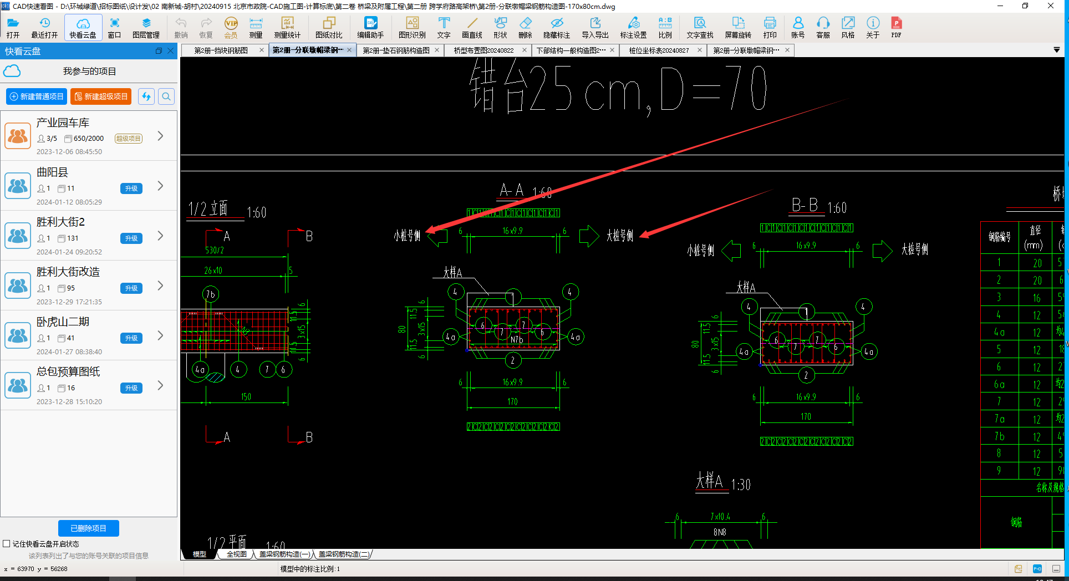Close the 快看云盘 side panel
Image resolution: width=1069 pixels, height=581 pixels.
(x=170, y=51)
